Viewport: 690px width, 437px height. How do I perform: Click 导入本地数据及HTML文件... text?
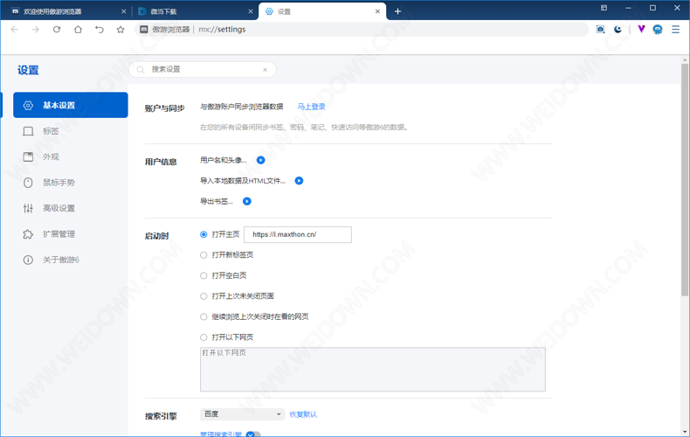(243, 181)
